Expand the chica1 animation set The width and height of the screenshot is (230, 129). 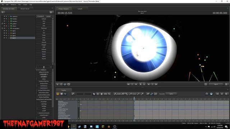(9, 26)
